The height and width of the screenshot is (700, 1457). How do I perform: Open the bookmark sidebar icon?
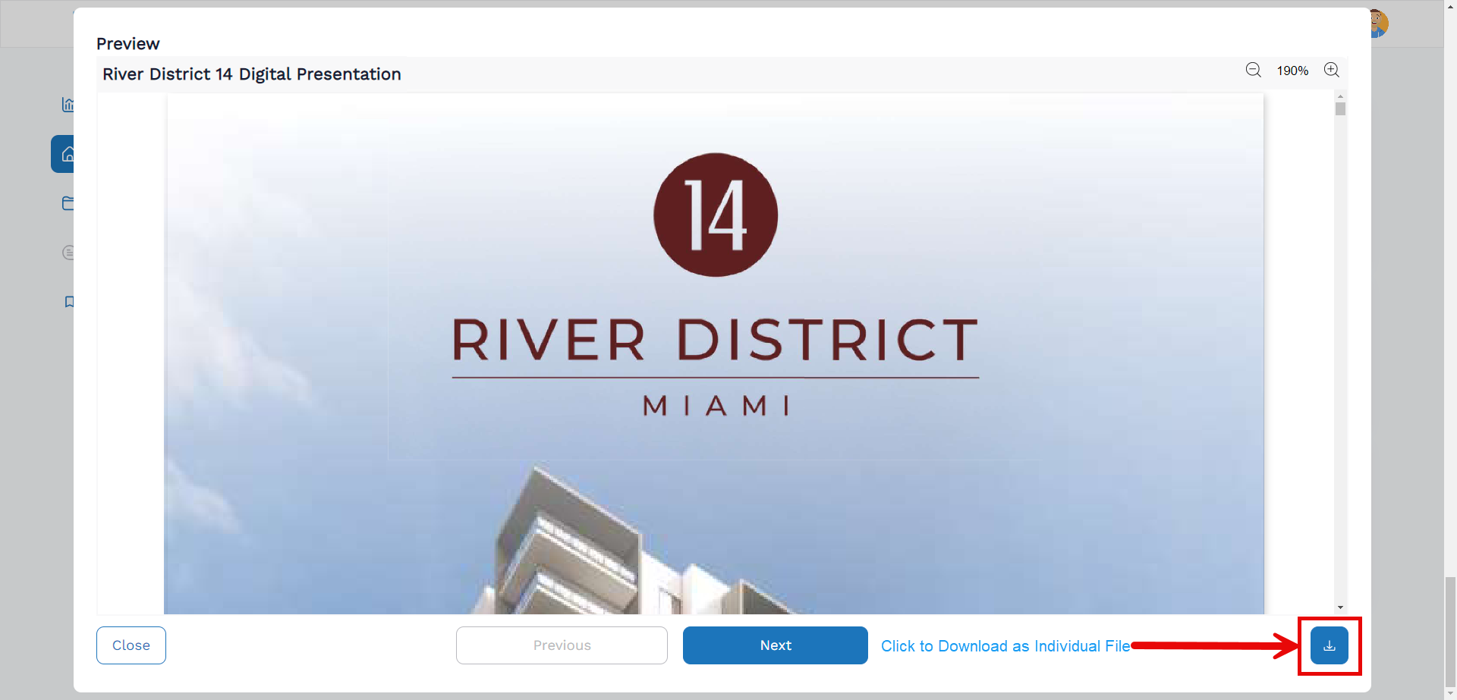click(x=69, y=302)
